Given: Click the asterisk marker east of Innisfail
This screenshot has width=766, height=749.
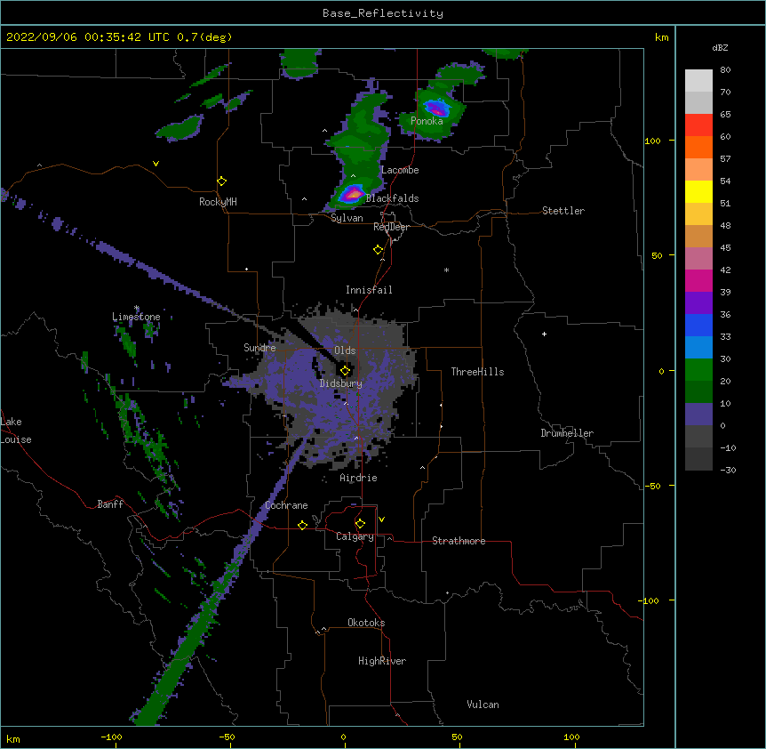Looking at the screenshot, I should click(446, 270).
